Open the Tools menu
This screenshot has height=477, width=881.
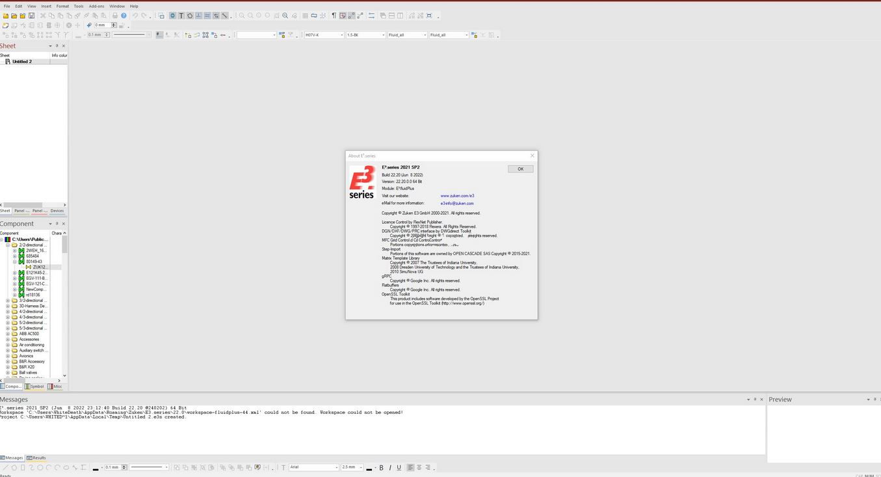(x=79, y=6)
